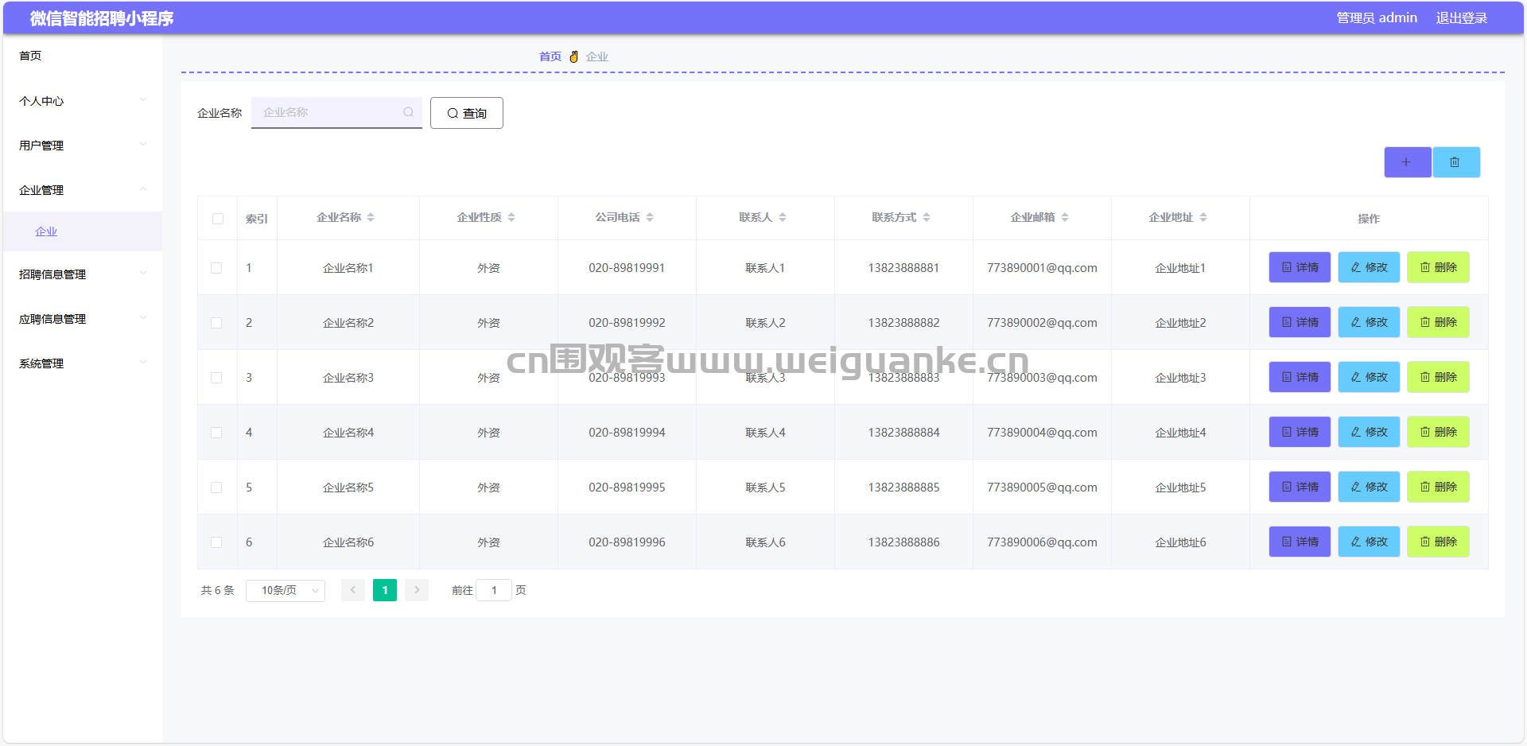
Task: Click the blue plus add button
Action: (1407, 162)
